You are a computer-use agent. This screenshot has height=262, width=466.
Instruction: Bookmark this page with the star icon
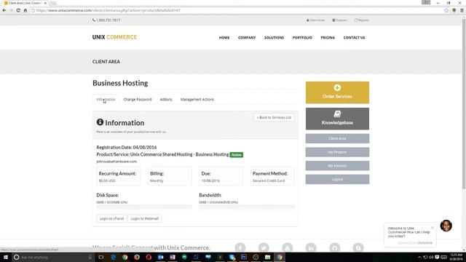(x=446, y=10)
